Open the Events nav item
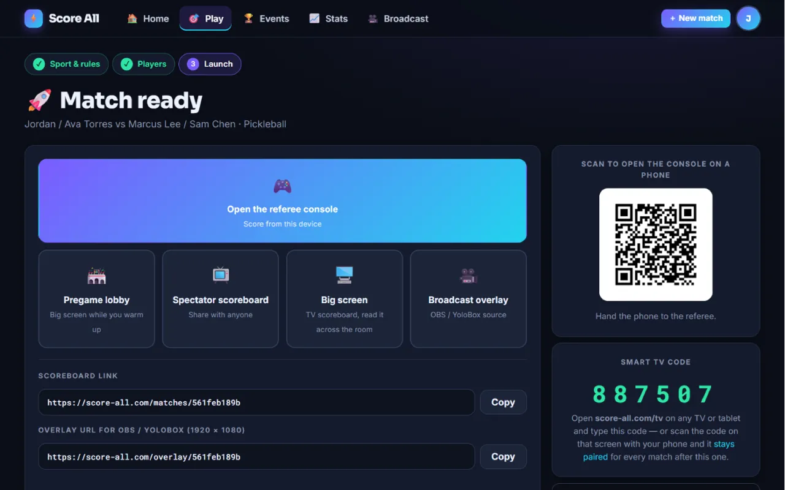The width and height of the screenshot is (785, 490). click(266, 18)
